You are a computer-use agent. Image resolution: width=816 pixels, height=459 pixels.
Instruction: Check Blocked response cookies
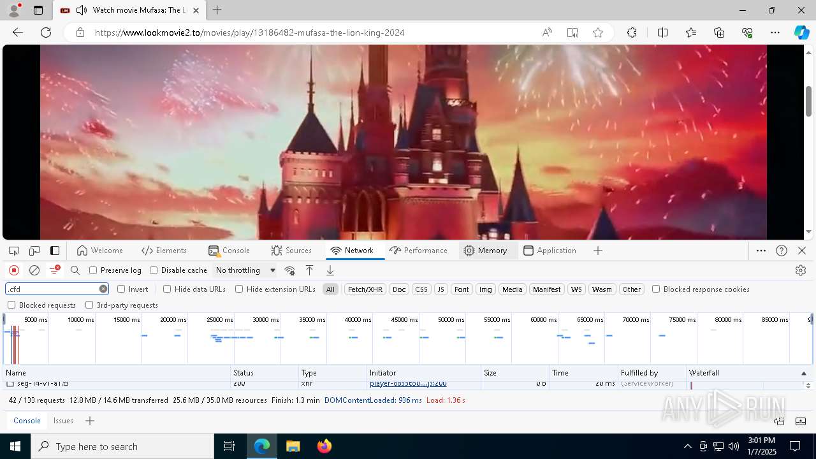click(x=656, y=289)
